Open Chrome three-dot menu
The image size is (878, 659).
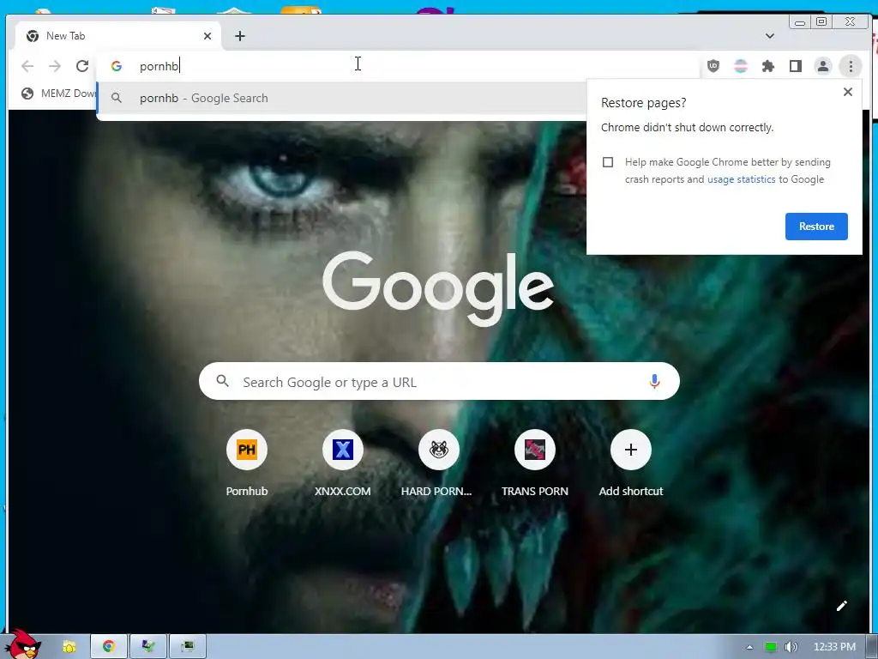(x=851, y=66)
